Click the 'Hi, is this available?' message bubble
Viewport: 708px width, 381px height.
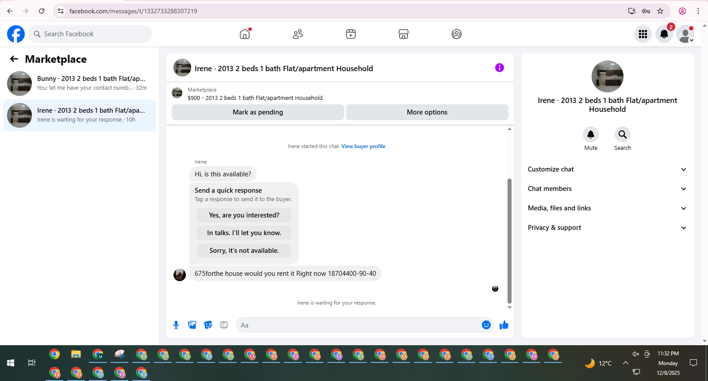[x=223, y=174]
